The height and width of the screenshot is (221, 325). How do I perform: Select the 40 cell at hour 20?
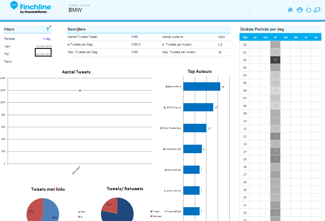(275, 197)
